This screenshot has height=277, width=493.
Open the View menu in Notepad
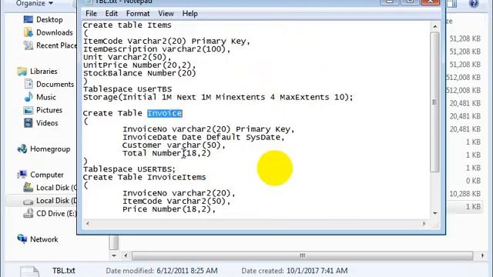tap(166, 14)
